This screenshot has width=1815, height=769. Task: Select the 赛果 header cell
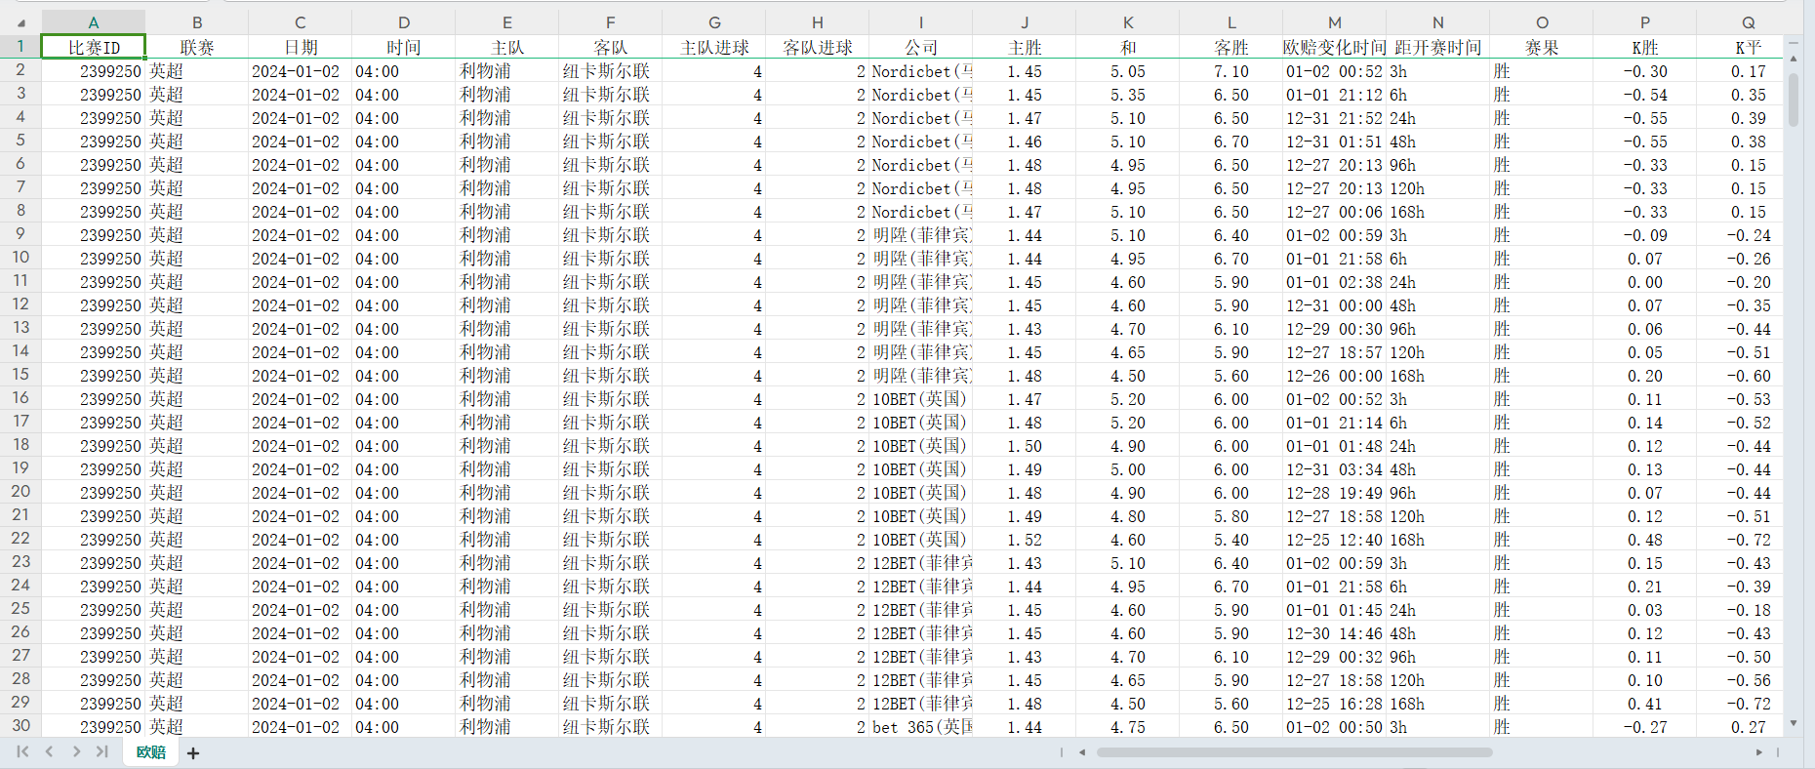1542,47
